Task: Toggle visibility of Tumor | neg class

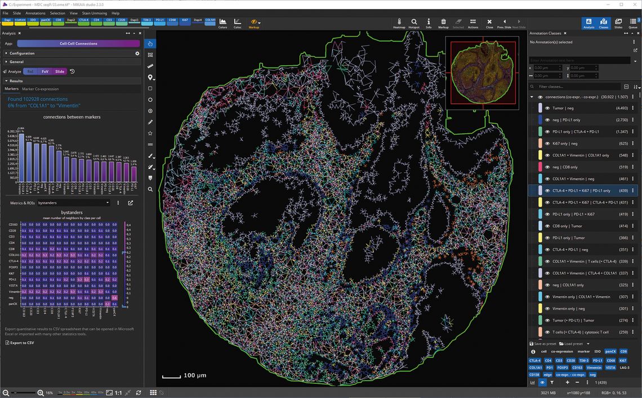Action: pyautogui.click(x=547, y=108)
